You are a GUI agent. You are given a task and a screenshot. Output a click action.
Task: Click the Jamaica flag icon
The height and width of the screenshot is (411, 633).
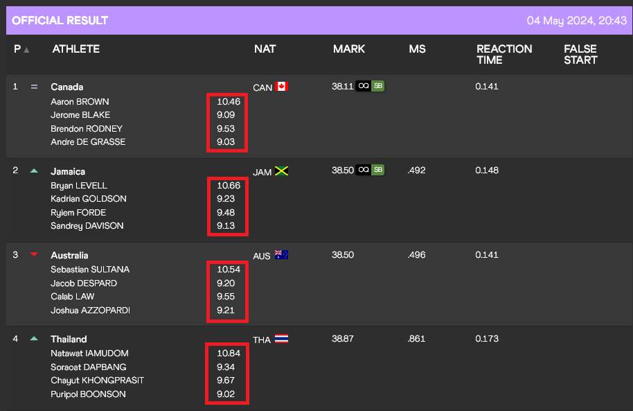click(281, 171)
